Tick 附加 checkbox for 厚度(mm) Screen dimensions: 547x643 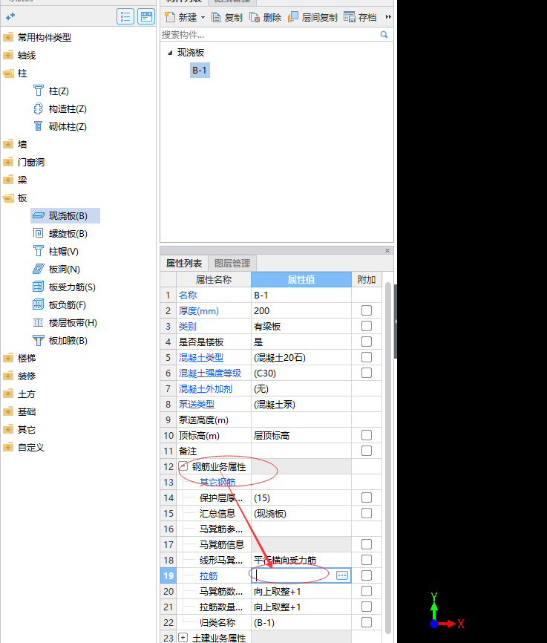[367, 310]
